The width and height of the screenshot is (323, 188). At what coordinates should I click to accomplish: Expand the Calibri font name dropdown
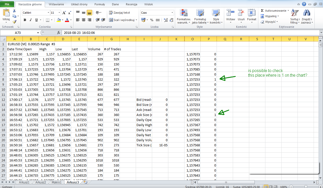[x=48, y=13]
